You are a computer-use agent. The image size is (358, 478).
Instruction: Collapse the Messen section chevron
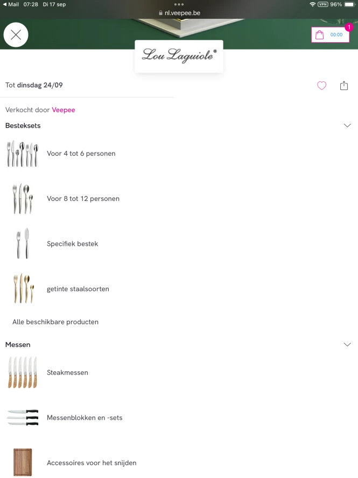pos(347,344)
